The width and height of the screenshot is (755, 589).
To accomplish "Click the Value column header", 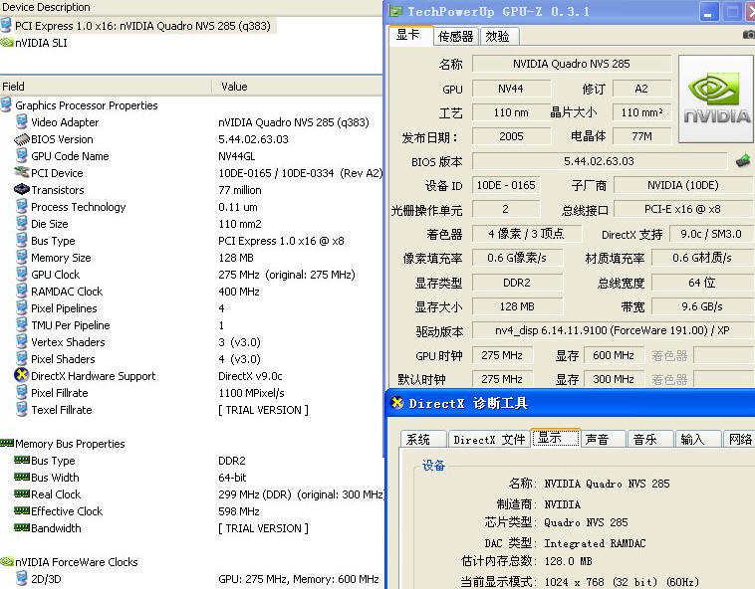I will [x=234, y=87].
